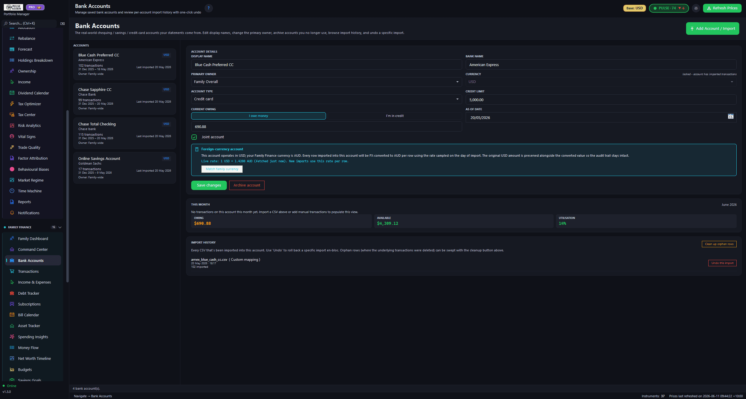Open the Account Type dropdown
746x399 pixels.
[x=326, y=99]
